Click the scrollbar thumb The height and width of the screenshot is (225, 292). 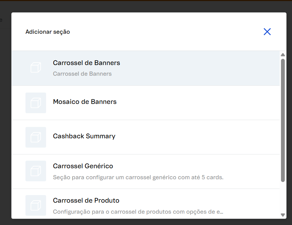point(283,120)
